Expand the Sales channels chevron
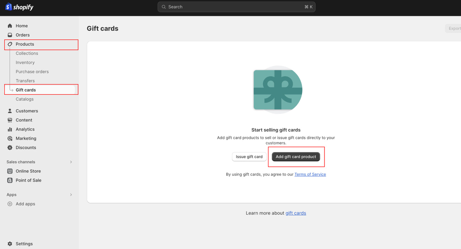Image resolution: width=461 pixels, height=249 pixels. pos(71,162)
